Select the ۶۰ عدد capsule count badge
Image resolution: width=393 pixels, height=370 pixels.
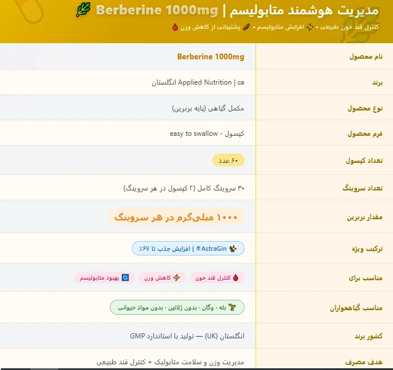point(228,160)
